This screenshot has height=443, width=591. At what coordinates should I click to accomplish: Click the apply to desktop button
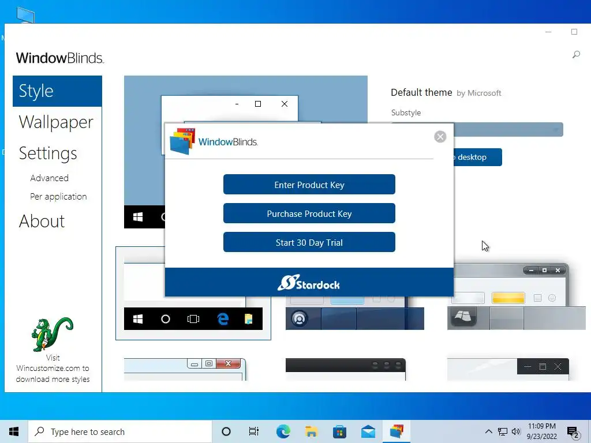point(477,157)
